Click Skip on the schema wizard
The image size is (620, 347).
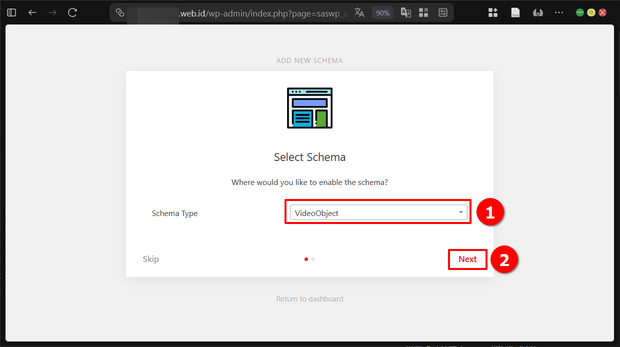[150, 259]
